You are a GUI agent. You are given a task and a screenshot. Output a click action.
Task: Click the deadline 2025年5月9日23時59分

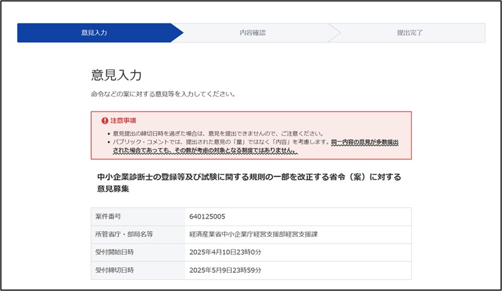[225, 270]
